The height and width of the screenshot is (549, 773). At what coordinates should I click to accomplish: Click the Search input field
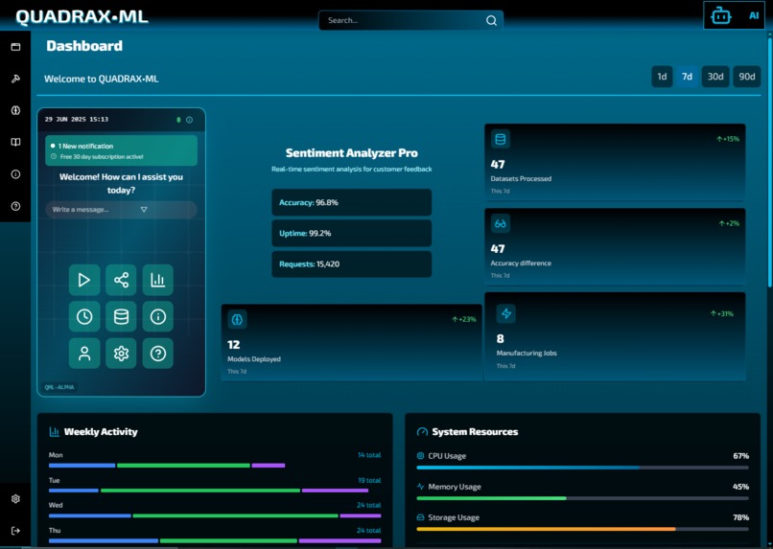(410, 20)
